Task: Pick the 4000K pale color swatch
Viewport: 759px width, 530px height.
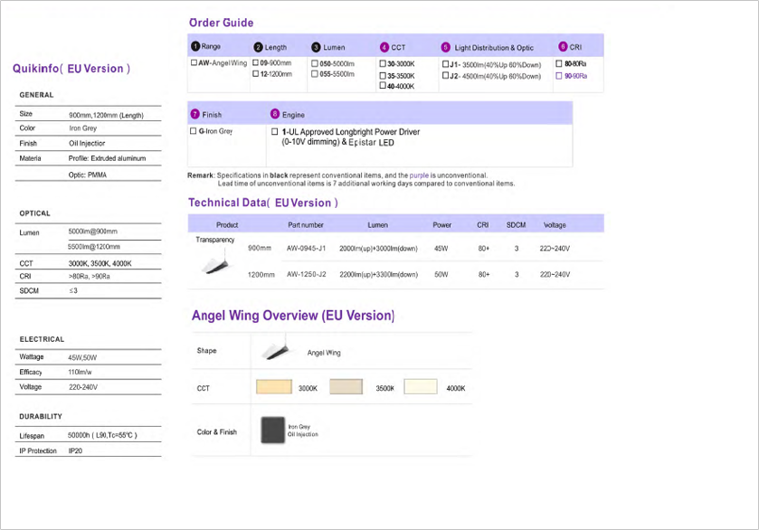Action: click(x=421, y=387)
